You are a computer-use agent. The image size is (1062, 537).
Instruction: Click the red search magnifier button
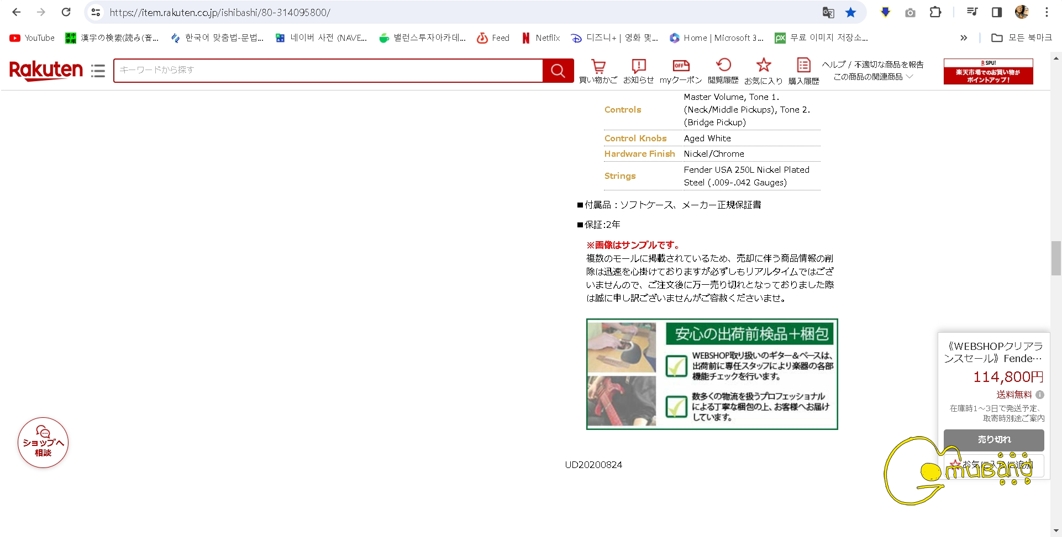[558, 71]
